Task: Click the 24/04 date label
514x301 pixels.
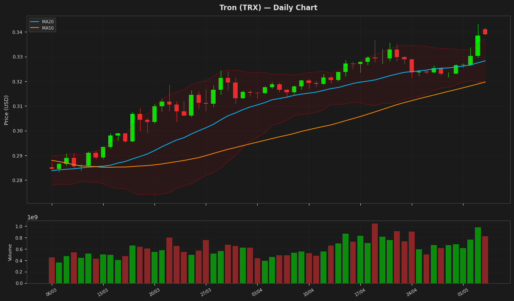Action: [411, 292]
